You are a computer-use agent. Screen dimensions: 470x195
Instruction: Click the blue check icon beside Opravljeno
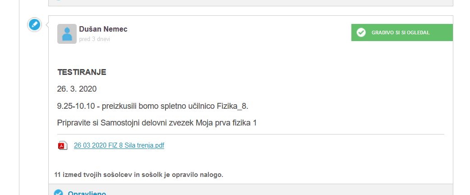58,192
